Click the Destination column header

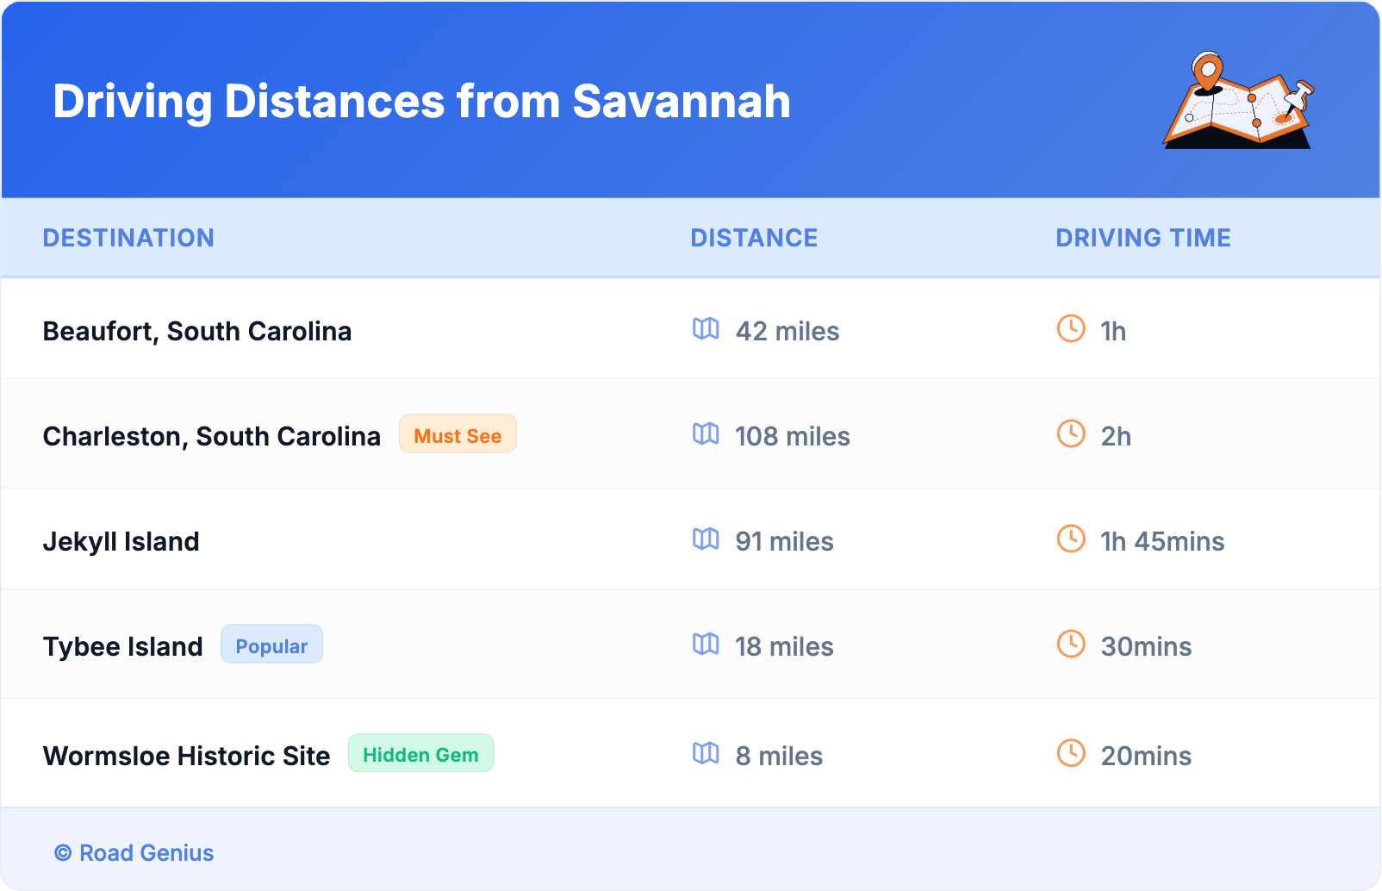pos(128,238)
